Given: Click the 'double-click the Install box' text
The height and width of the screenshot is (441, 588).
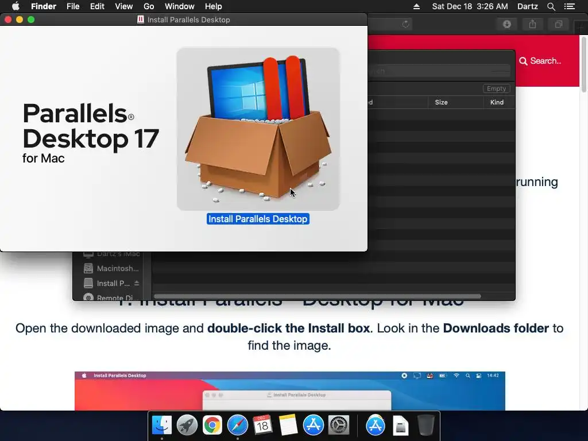Looking at the screenshot, I should pos(289,328).
